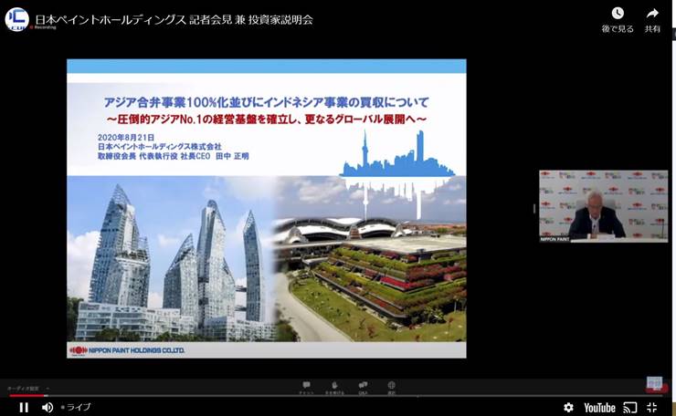This screenshot has height=416, width=676.
Task: Mute the player volume speaker icon
Action: tap(48, 407)
